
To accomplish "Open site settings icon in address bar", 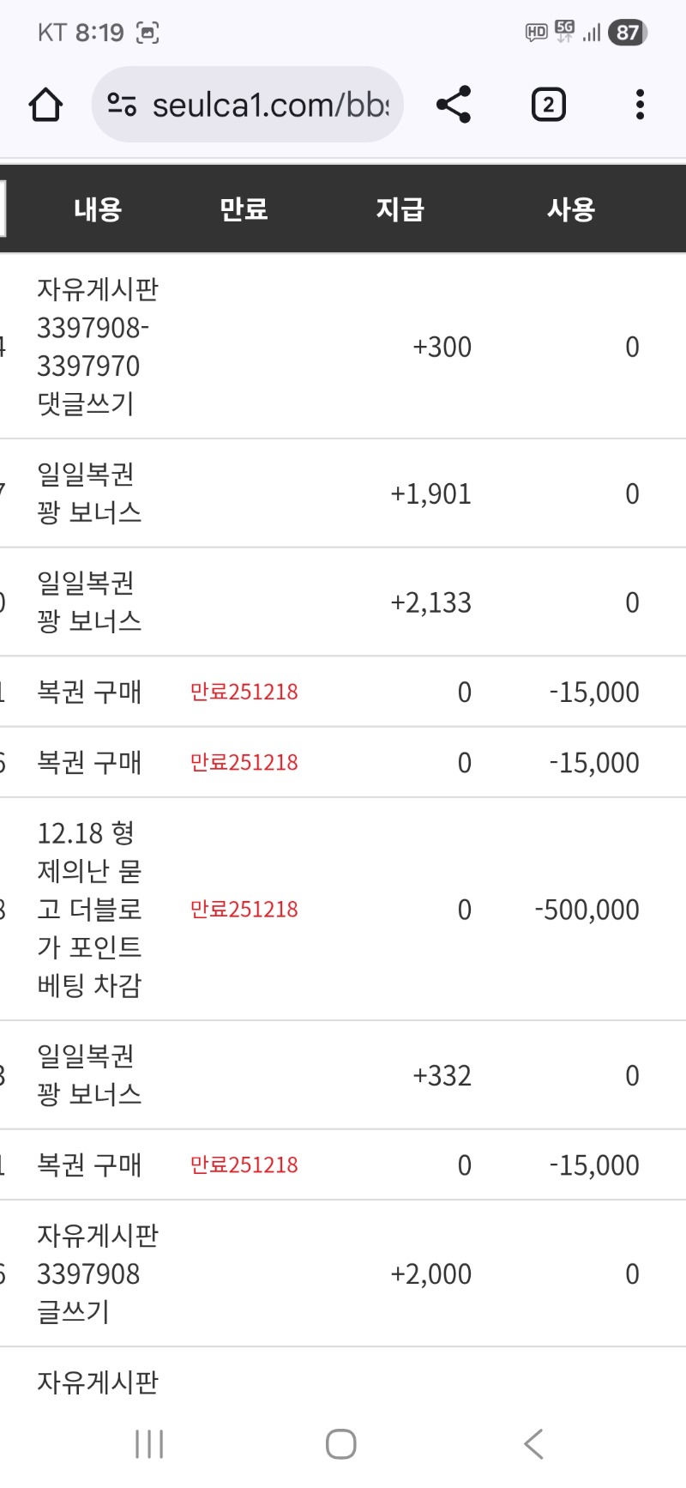I will pos(122,106).
